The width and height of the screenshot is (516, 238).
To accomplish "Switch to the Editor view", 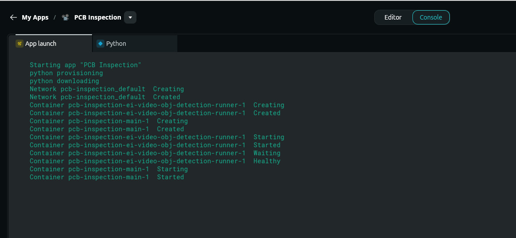I will (x=393, y=17).
